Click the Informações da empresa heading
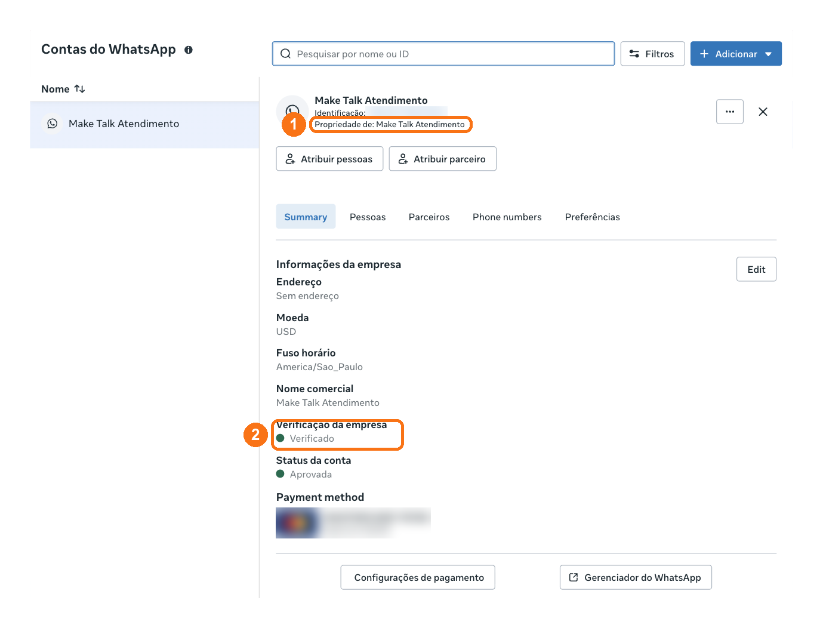 coord(338,264)
